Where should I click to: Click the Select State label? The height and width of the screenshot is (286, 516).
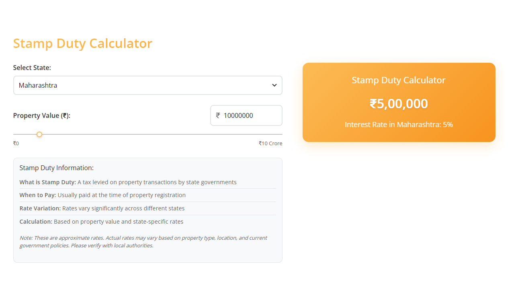[x=32, y=68]
